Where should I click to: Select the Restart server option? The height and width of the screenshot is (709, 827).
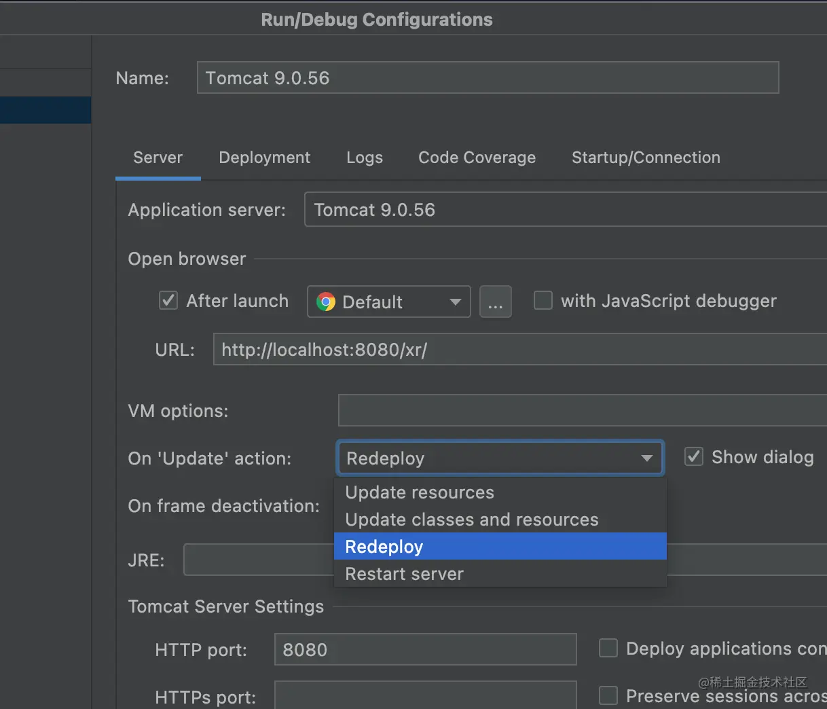click(x=405, y=574)
